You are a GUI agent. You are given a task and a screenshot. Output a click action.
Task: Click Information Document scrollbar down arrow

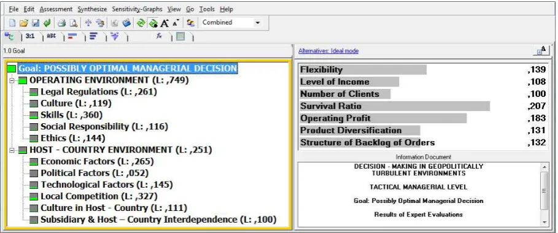pos(544,222)
